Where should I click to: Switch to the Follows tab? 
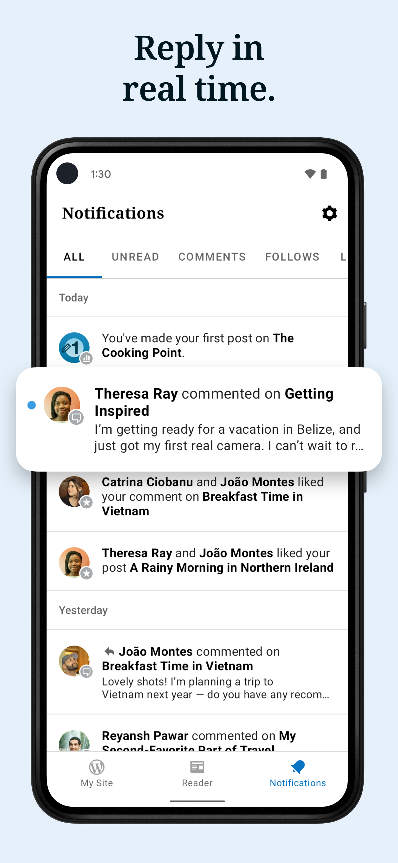point(292,257)
